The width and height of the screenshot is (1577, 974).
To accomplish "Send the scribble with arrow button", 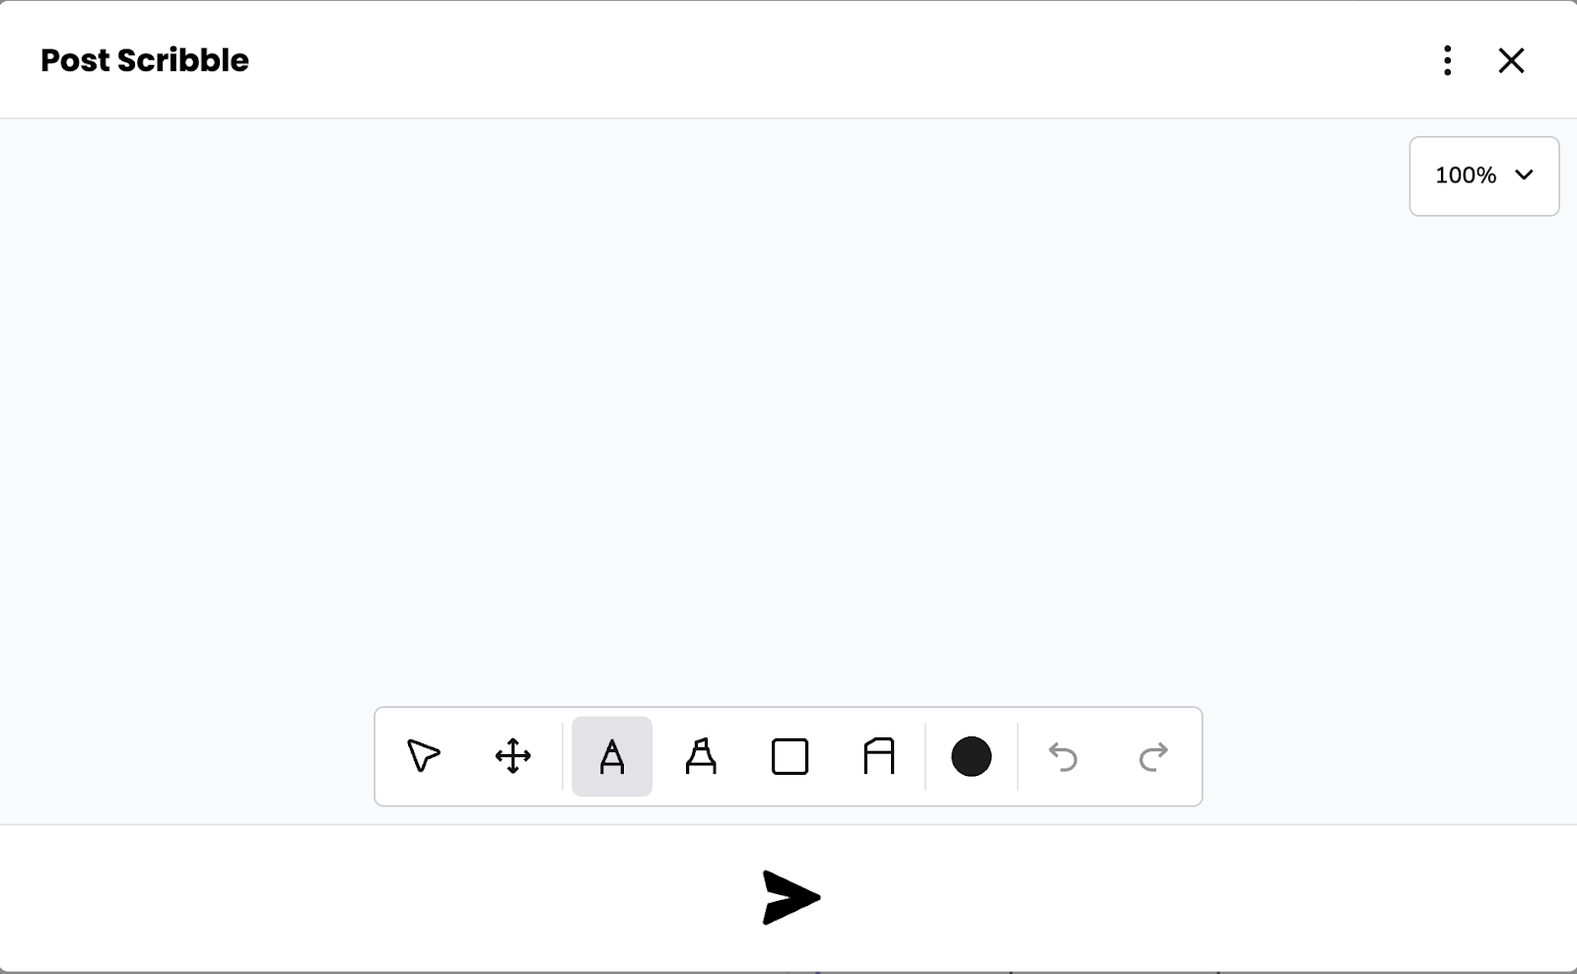I will point(790,897).
